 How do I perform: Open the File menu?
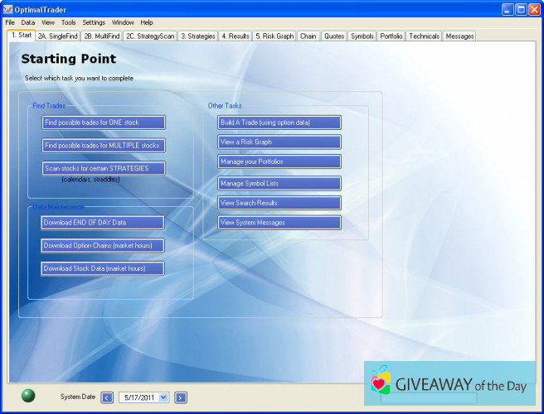(x=10, y=22)
